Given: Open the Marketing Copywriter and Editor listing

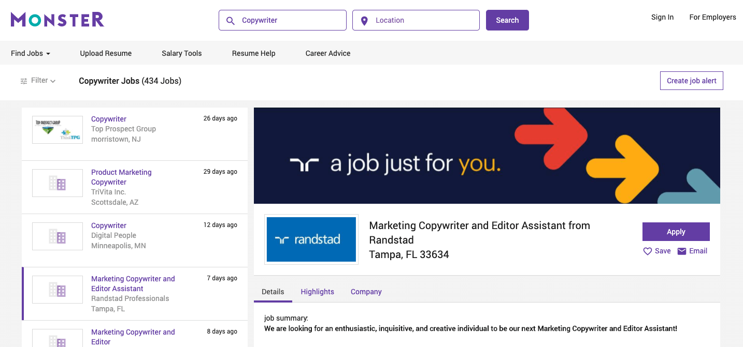Looking at the screenshot, I should coord(133,337).
